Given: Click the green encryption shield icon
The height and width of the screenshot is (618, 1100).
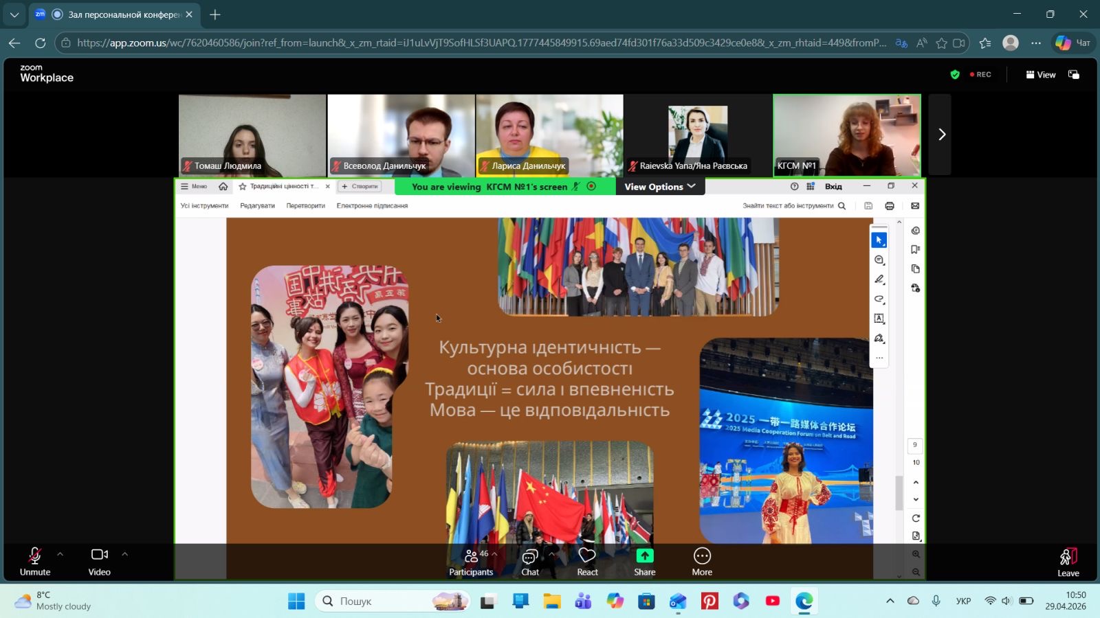Looking at the screenshot, I should click(x=955, y=75).
